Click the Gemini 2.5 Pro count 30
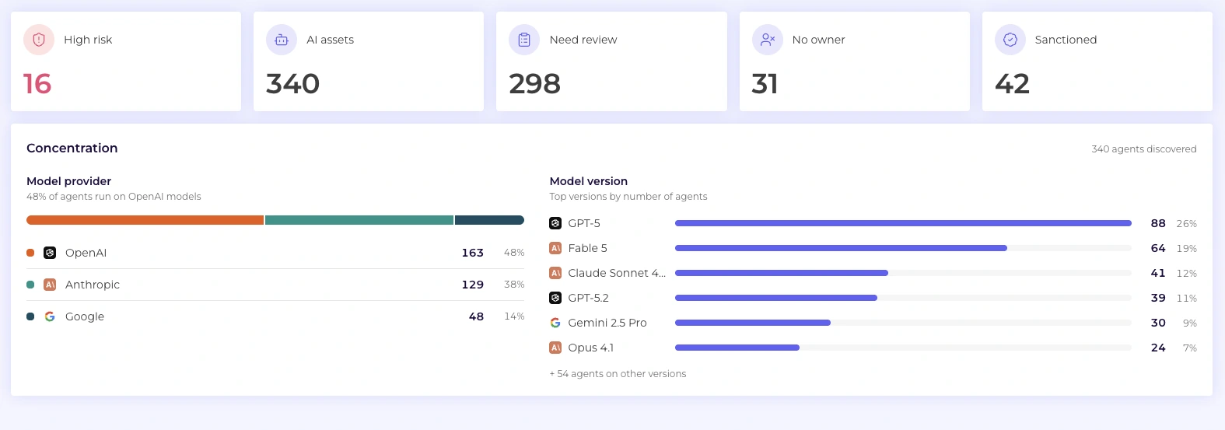 [x=1158, y=323]
